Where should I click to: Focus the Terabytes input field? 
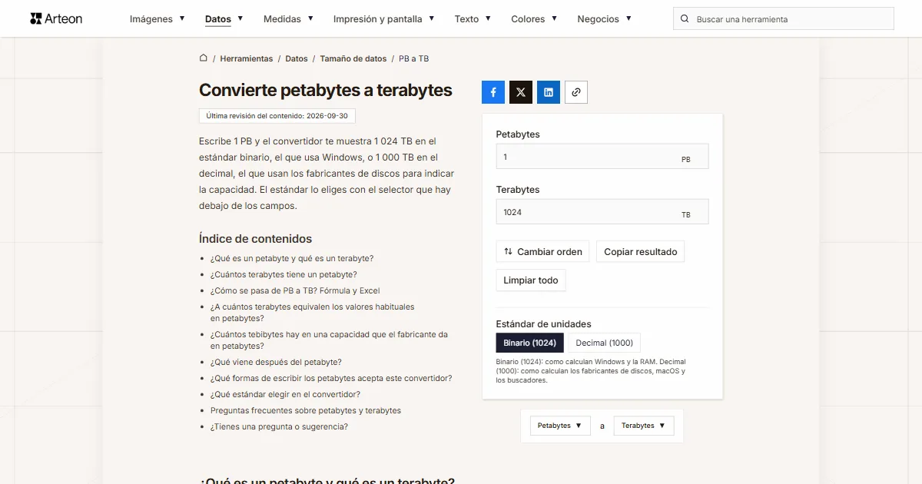[602, 211]
